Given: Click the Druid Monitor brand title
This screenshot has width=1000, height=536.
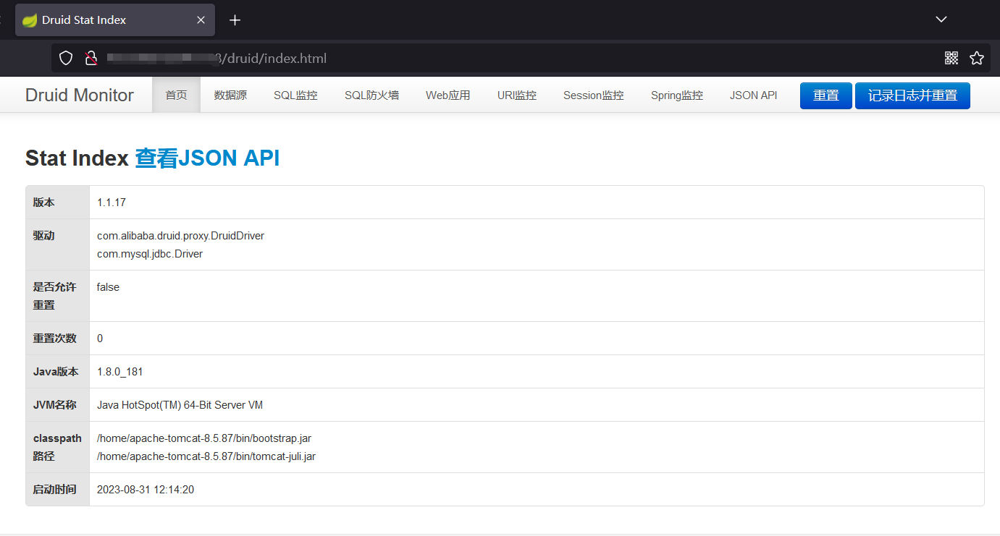Looking at the screenshot, I should 80,95.
